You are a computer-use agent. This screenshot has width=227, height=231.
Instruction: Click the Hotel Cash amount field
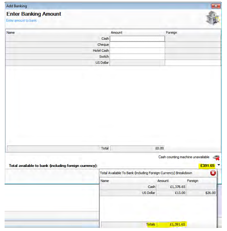(x=137, y=51)
